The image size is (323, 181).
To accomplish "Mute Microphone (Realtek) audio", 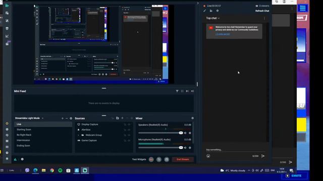I will click(x=185, y=147).
